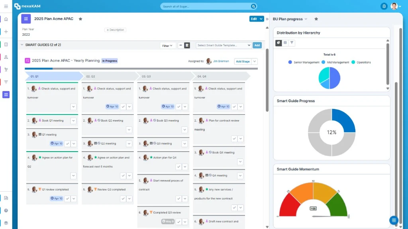
Task: Open filter icon in Distribution by Hierarchy
Action: 292,43
